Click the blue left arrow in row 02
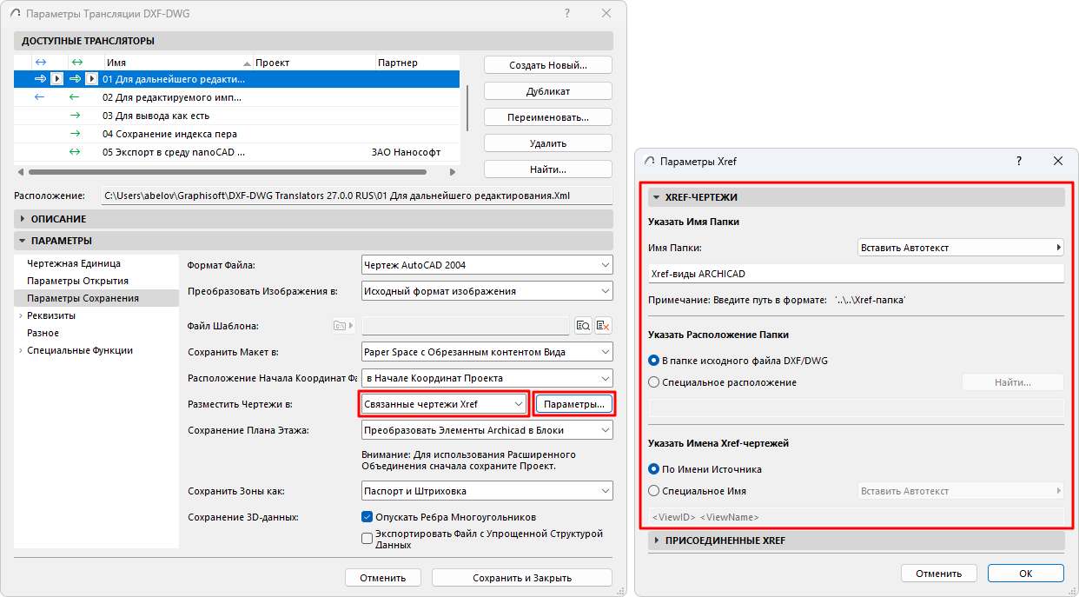 (x=40, y=97)
